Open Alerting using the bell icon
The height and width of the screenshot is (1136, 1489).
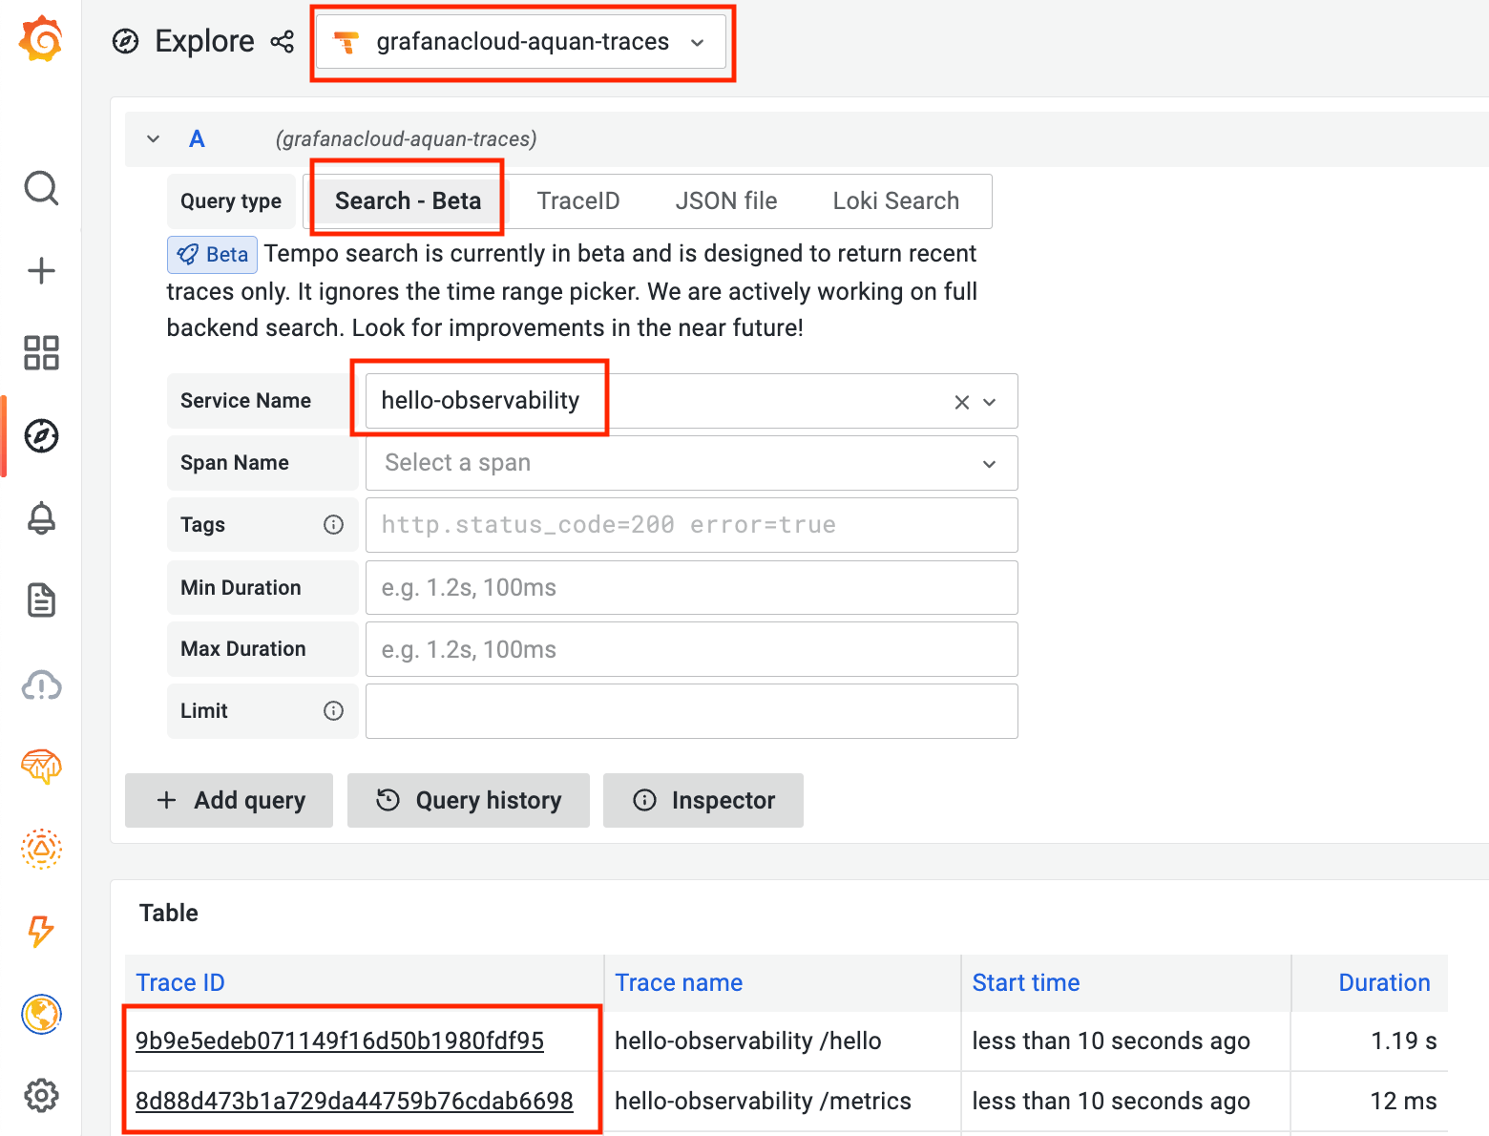[x=41, y=518]
